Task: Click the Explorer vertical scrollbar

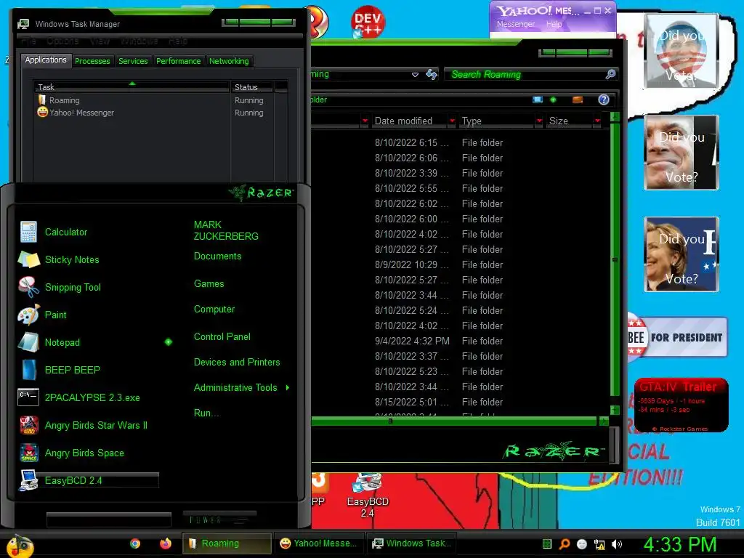Action: point(615,259)
